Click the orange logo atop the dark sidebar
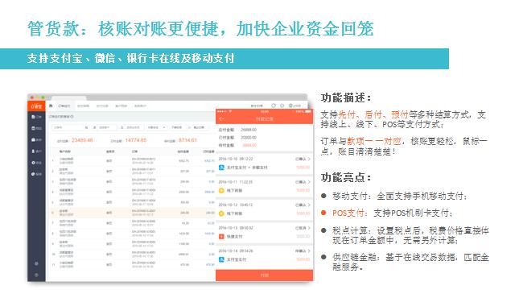This screenshot has height=290, width=515. tap(36, 106)
